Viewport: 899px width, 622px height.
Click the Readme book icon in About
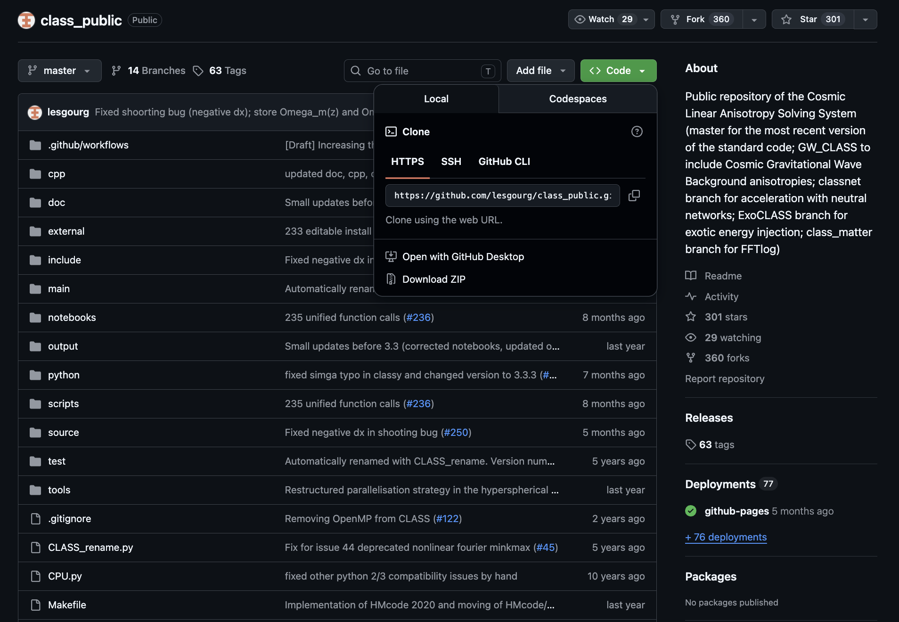pyautogui.click(x=691, y=276)
